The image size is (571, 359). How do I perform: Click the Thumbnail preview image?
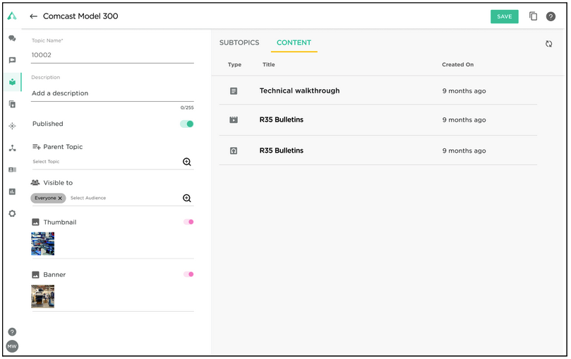42,244
